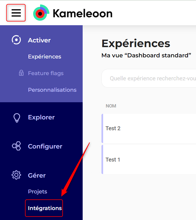Expand the Configurer sidebar section
This screenshot has width=196, height=220.
[45, 146]
